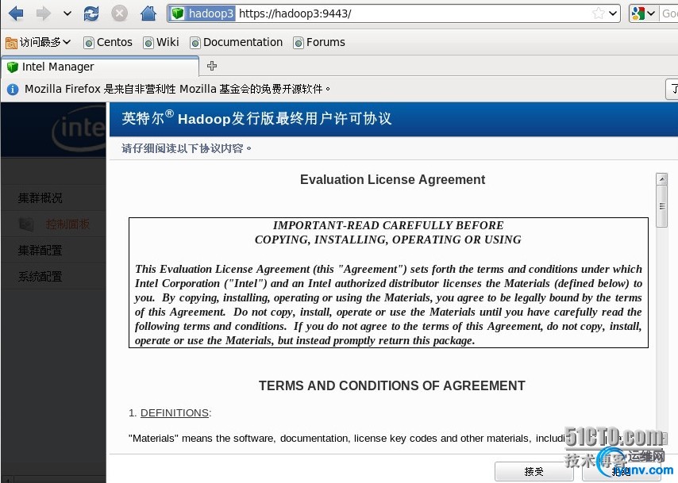Click the browser Back arrow icon

tap(16, 13)
